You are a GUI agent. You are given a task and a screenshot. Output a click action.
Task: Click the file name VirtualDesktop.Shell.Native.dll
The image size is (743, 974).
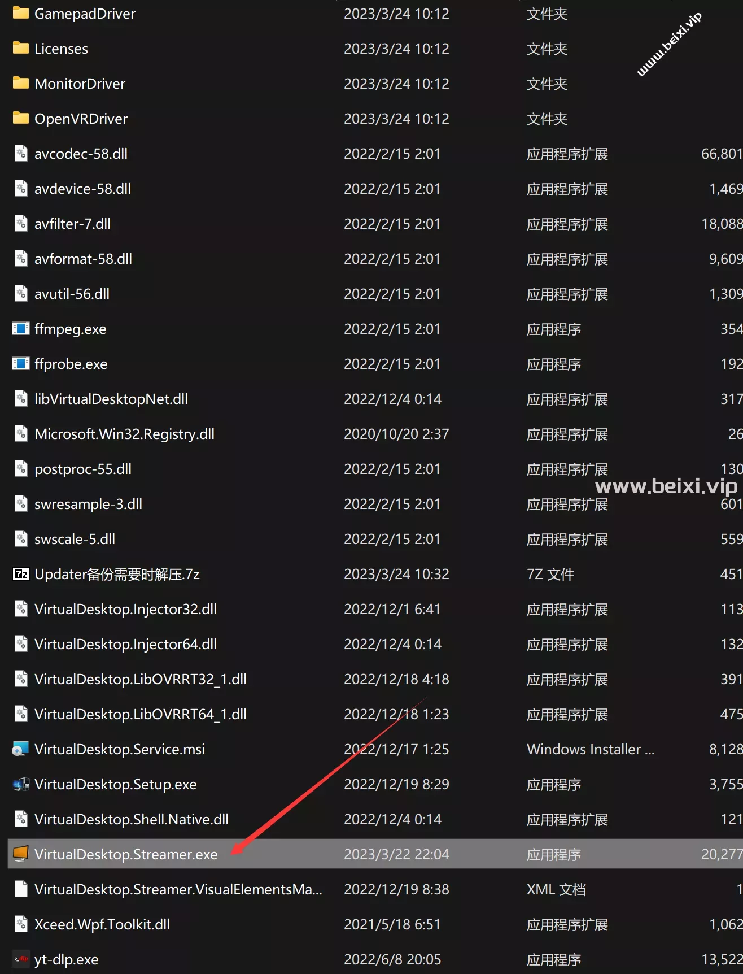click(132, 819)
